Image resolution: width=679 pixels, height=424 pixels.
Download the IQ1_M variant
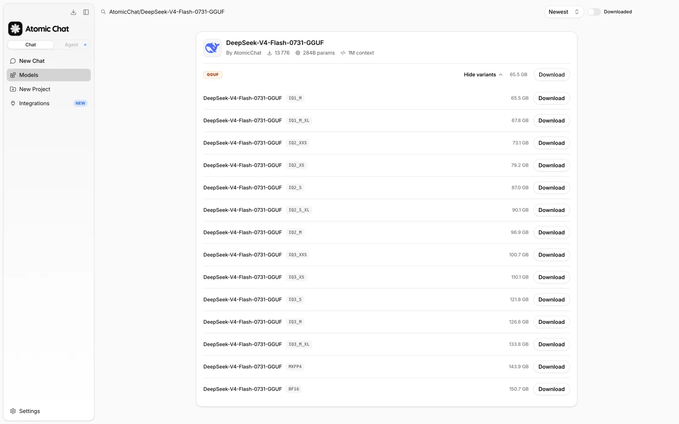coord(552,98)
